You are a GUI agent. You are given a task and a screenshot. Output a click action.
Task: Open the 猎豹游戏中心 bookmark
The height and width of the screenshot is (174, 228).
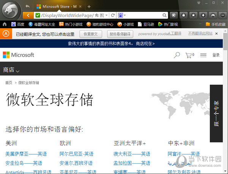(x=100, y=24)
